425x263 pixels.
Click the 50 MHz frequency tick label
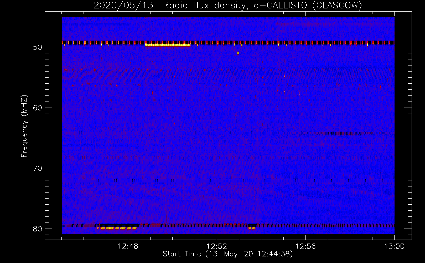38,47
